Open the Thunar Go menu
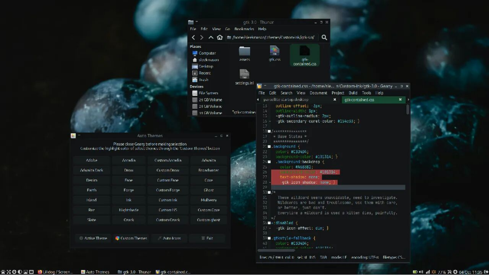The width and height of the screenshot is (489, 275). (228, 29)
